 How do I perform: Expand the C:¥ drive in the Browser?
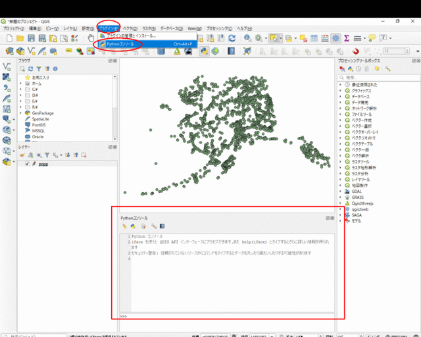pos(20,90)
